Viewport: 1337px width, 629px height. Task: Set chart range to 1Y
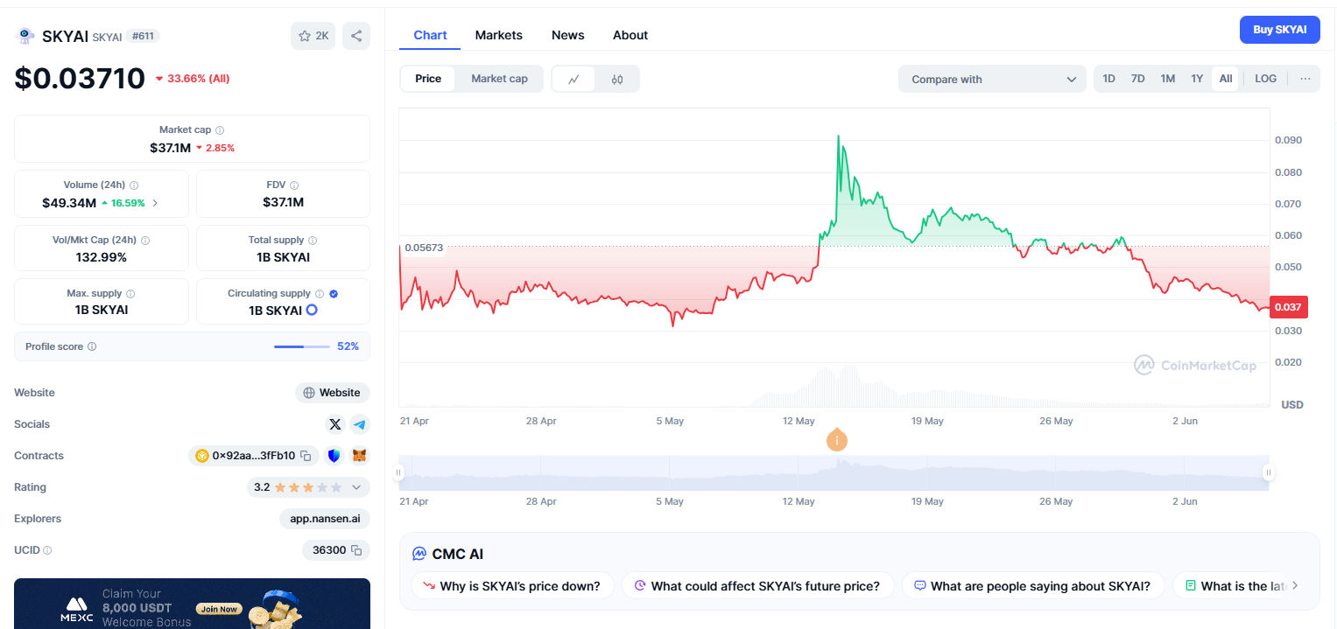1197,79
